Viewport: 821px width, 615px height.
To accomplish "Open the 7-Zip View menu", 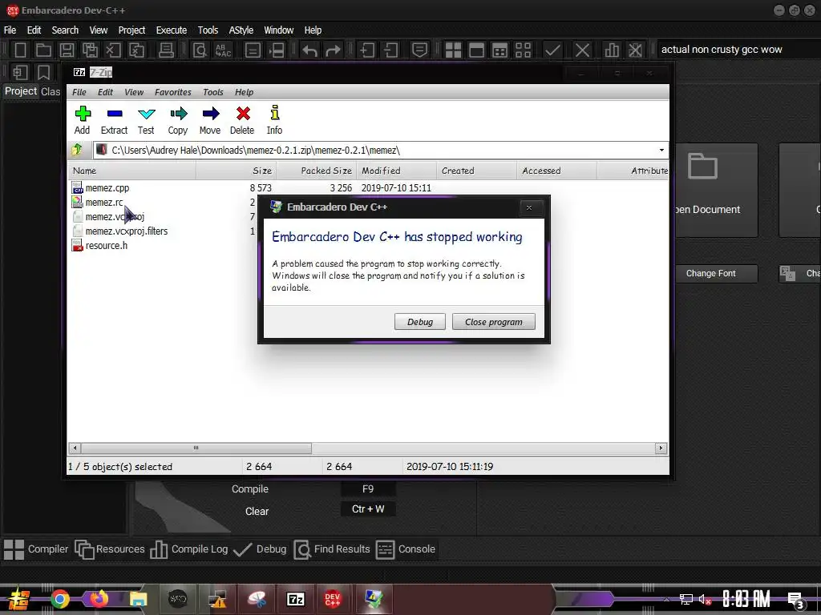I will click(x=134, y=92).
